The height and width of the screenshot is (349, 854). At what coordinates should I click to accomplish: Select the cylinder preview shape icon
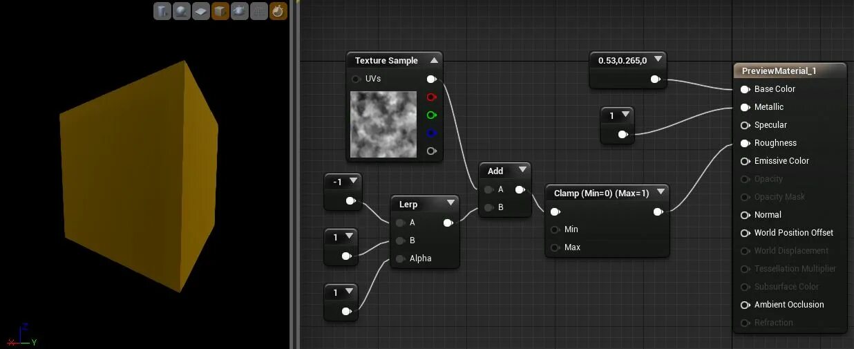pos(162,11)
